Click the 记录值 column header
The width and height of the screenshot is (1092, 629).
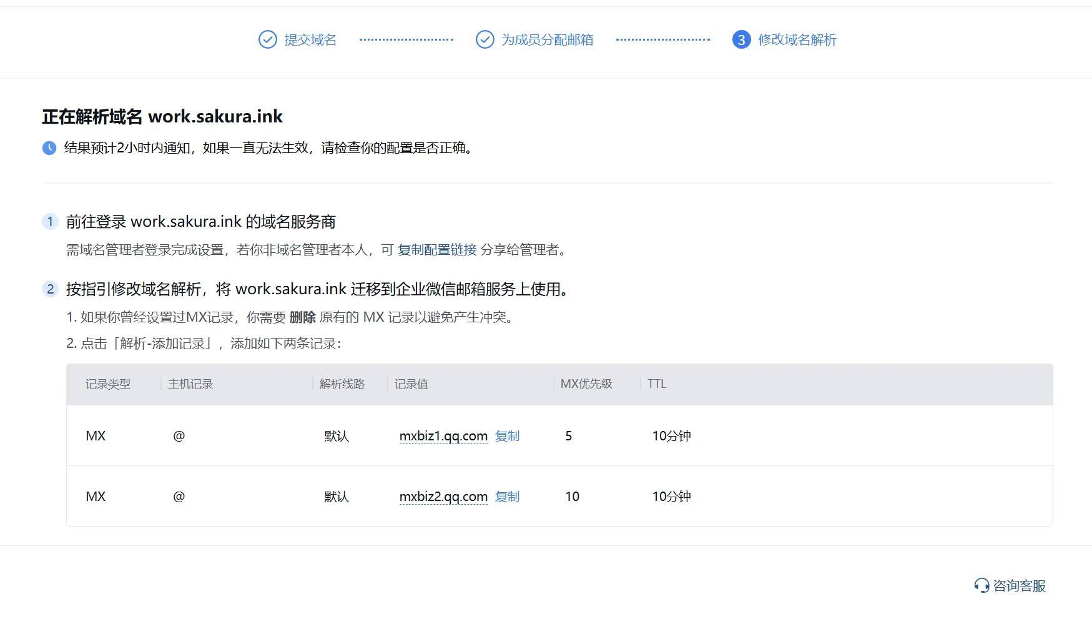coord(411,384)
